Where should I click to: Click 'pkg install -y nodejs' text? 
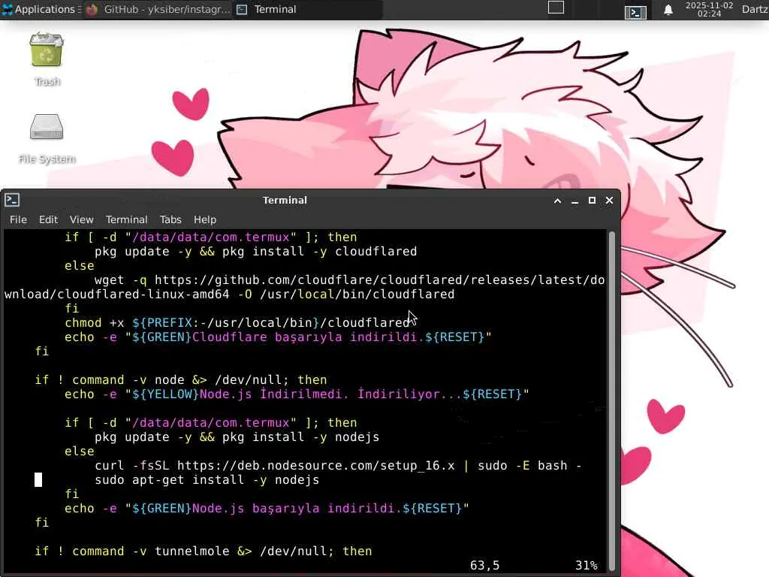click(x=300, y=437)
